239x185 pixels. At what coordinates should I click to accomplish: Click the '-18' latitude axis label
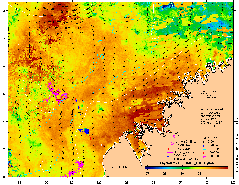coord(3,177)
